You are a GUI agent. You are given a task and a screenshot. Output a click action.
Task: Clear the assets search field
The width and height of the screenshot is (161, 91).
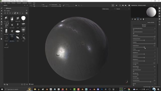27,11
